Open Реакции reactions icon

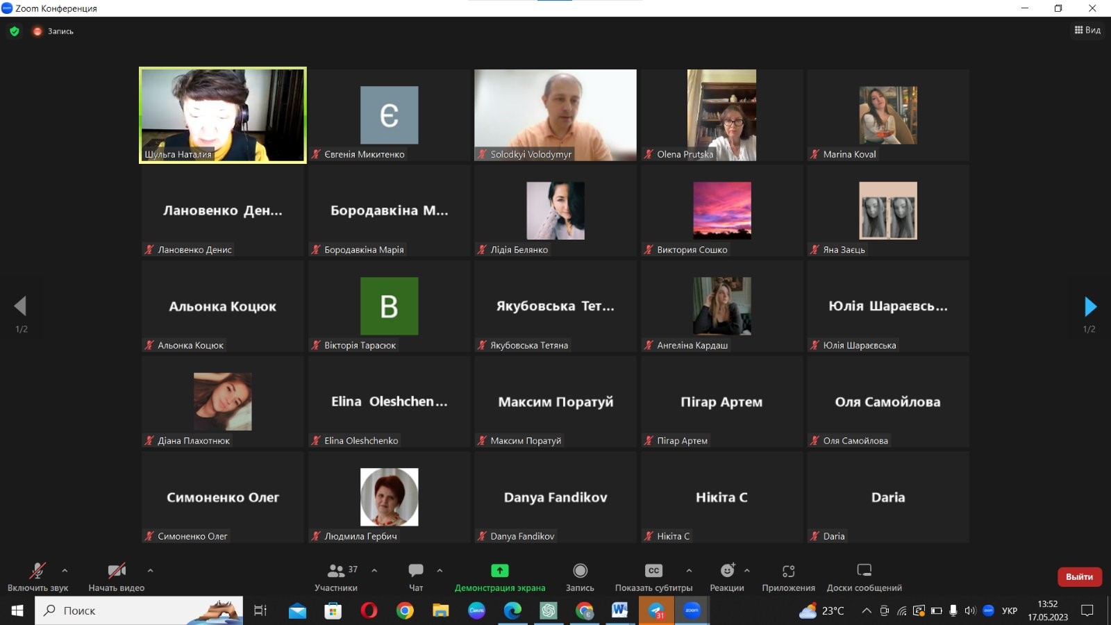point(727,571)
